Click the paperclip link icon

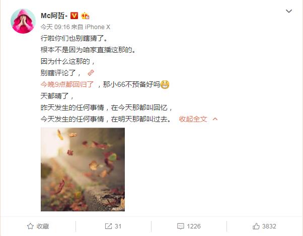91,73
